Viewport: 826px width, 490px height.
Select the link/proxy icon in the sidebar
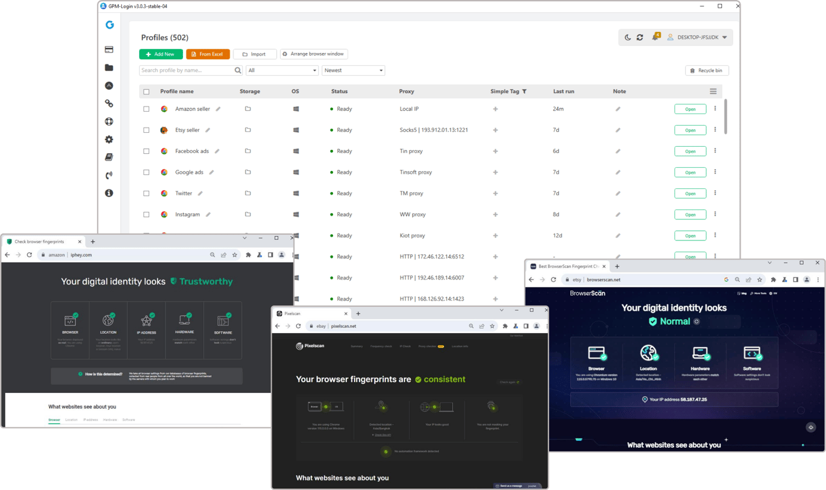pyautogui.click(x=108, y=103)
